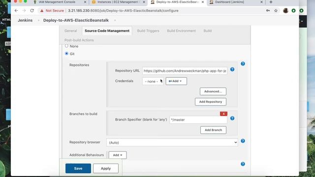Open the Deploy-to-AWS-ElasticBeanstalk breadcrumb link
The image size is (315, 177).
(76, 20)
